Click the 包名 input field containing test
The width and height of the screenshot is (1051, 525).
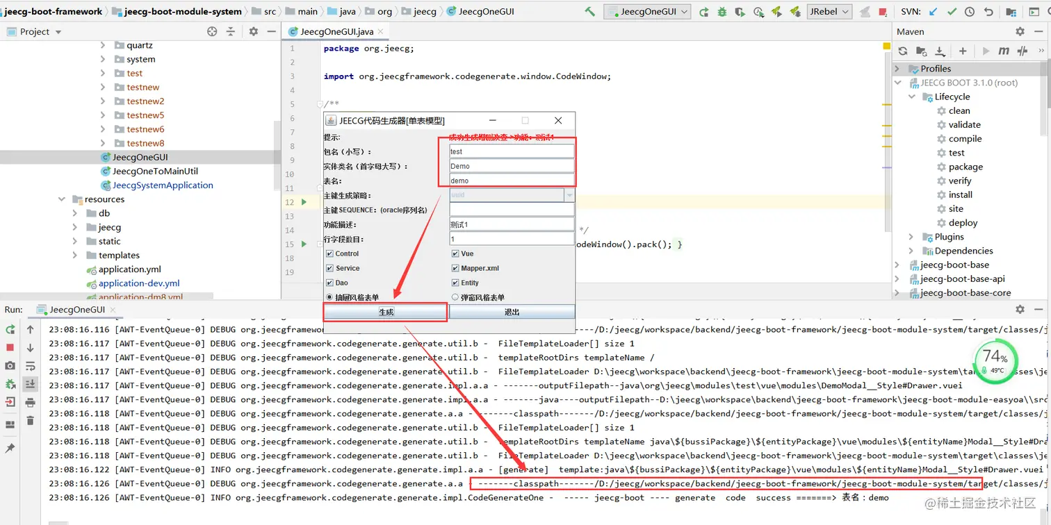point(512,151)
